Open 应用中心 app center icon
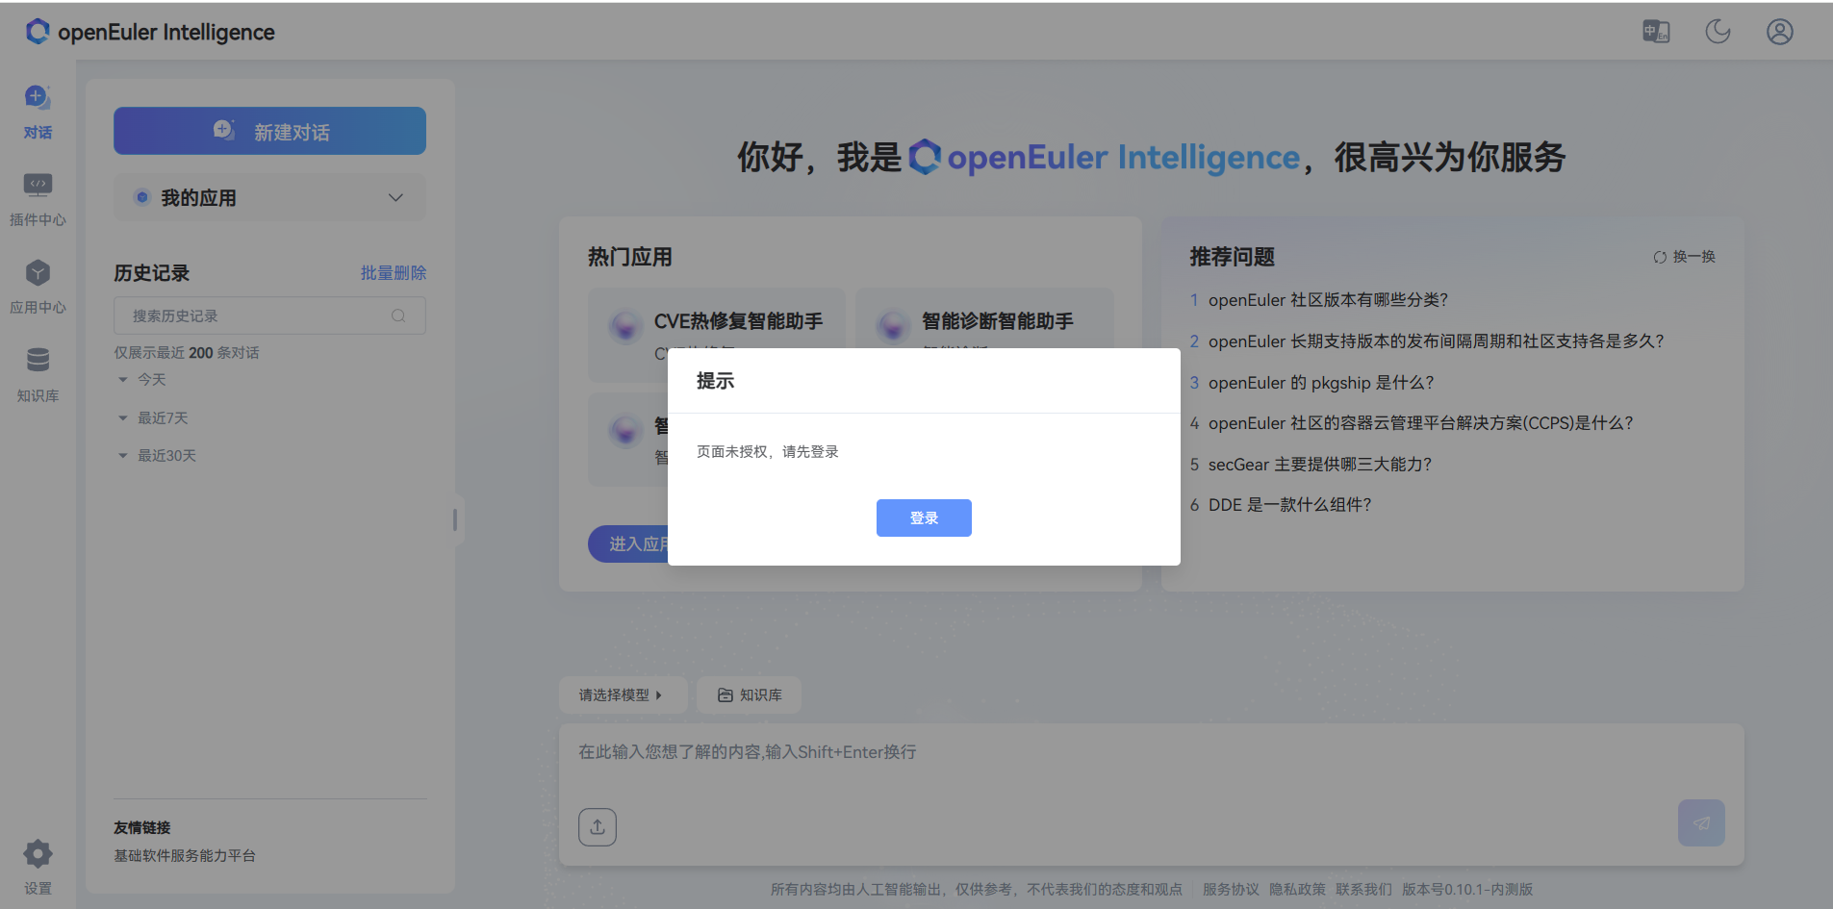The height and width of the screenshot is (909, 1833). tap(38, 272)
